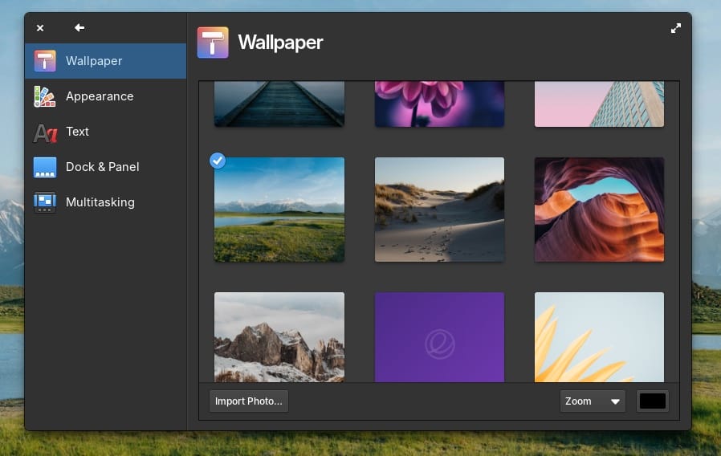721x456 pixels.
Task: Click the large Wallpaper header icon
Action: pos(213,43)
